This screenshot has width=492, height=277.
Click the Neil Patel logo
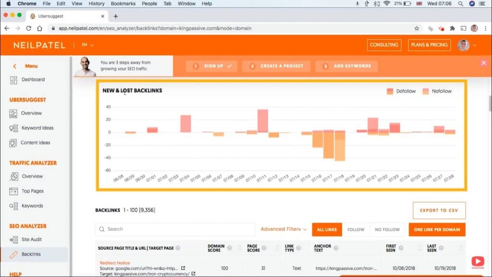click(x=39, y=45)
